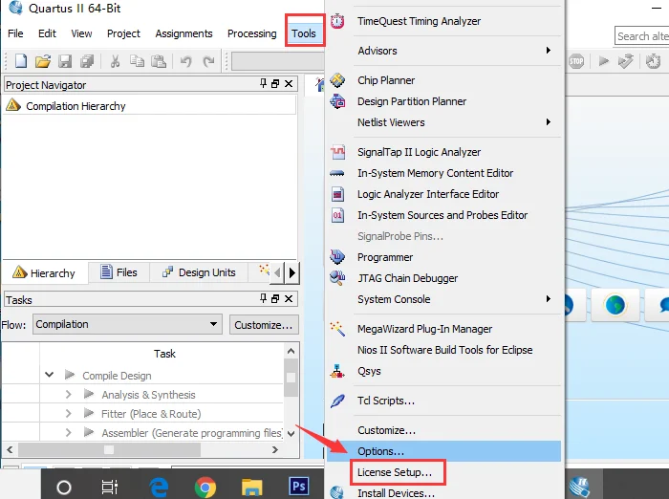The image size is (669, 499).
Task: Click the New file toolbar icon
Action: (21, 61)
